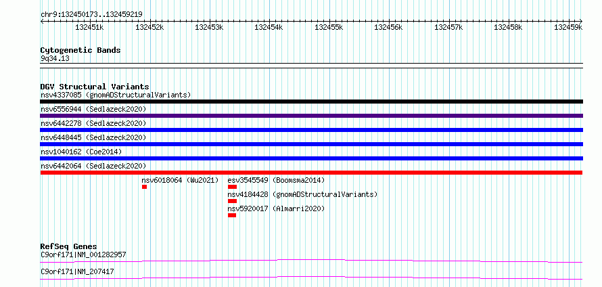
Task: Click the Cytogenetic Bands track heading
Action: [x=80, y=50]
